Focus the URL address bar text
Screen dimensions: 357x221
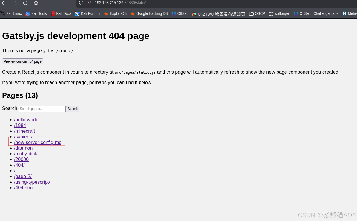(120, 3)
